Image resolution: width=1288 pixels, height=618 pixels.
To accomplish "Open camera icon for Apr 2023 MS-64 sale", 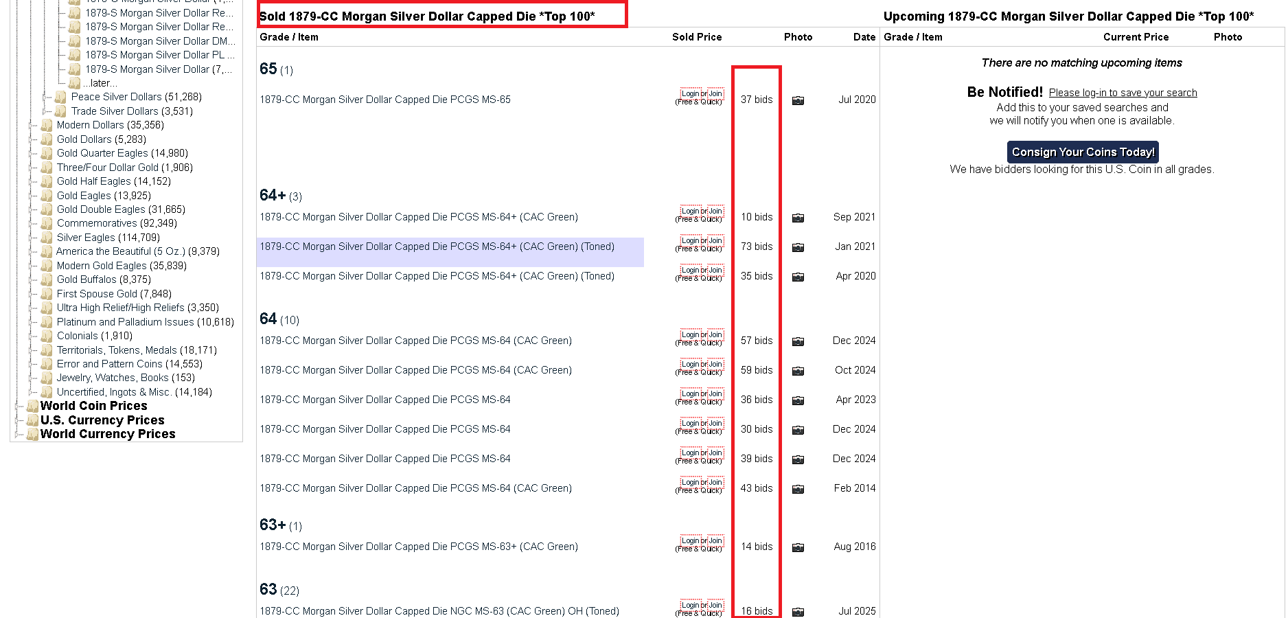I will (x=798, y=400).
